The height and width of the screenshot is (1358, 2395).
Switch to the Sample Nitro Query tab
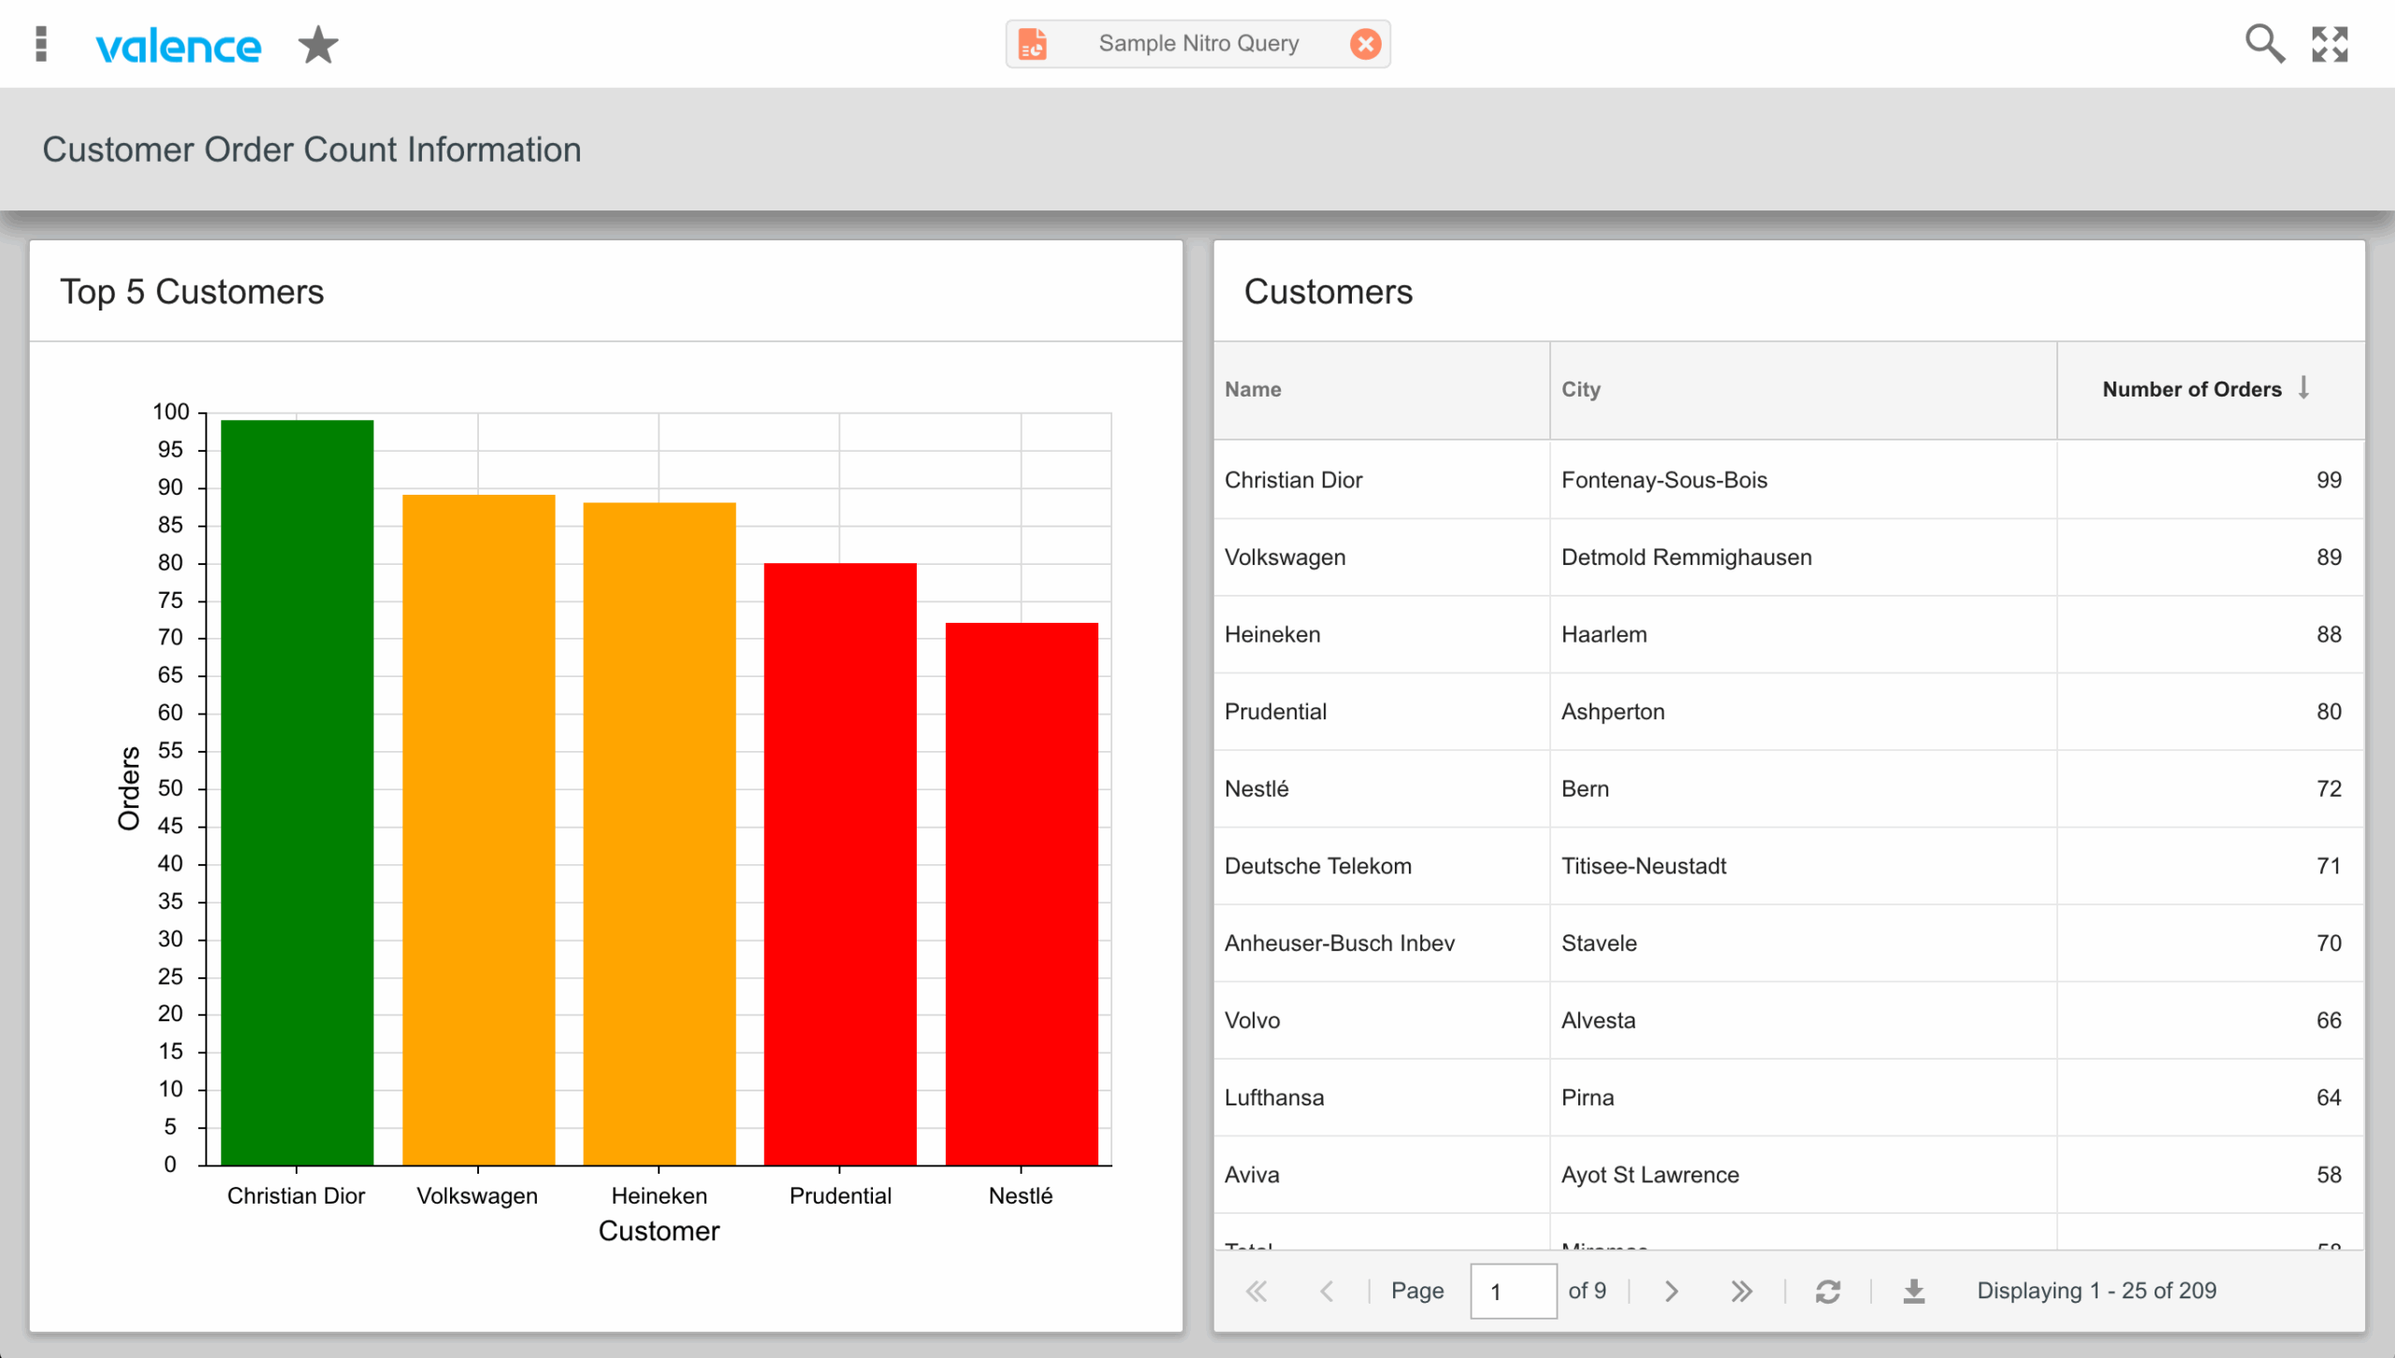tap(1198, 44)
